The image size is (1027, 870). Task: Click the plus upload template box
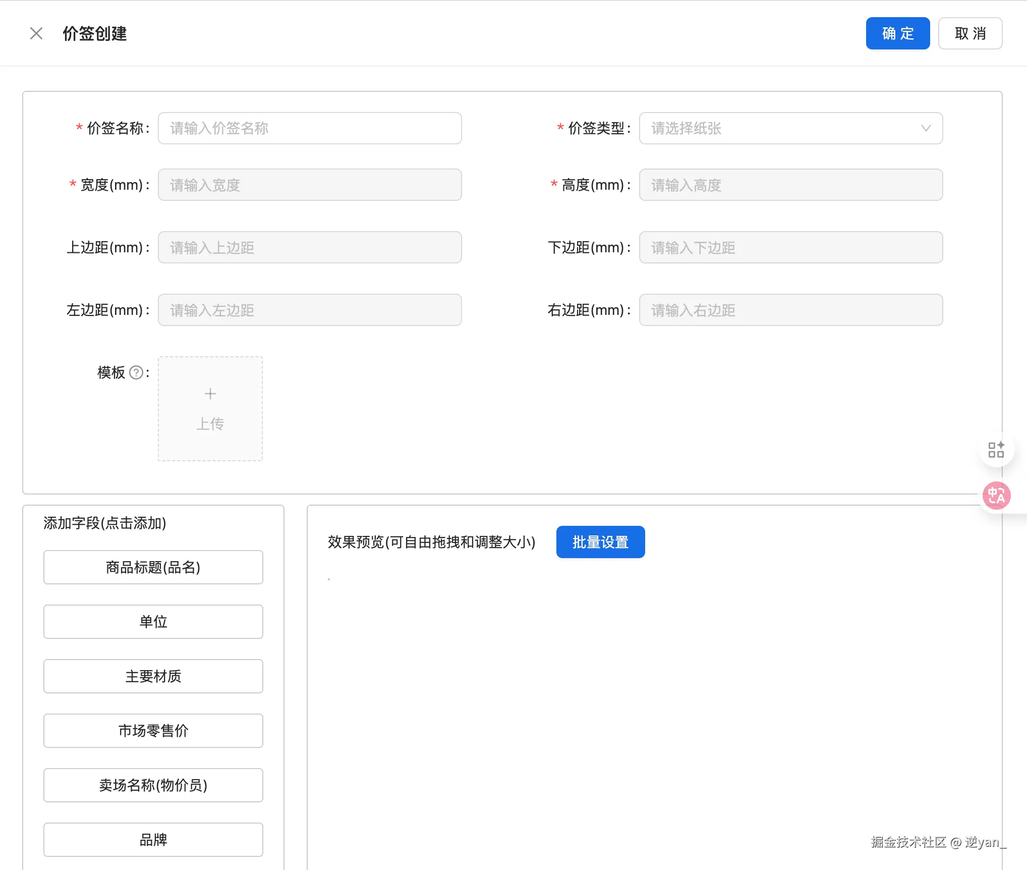click(x=210, y=409)
